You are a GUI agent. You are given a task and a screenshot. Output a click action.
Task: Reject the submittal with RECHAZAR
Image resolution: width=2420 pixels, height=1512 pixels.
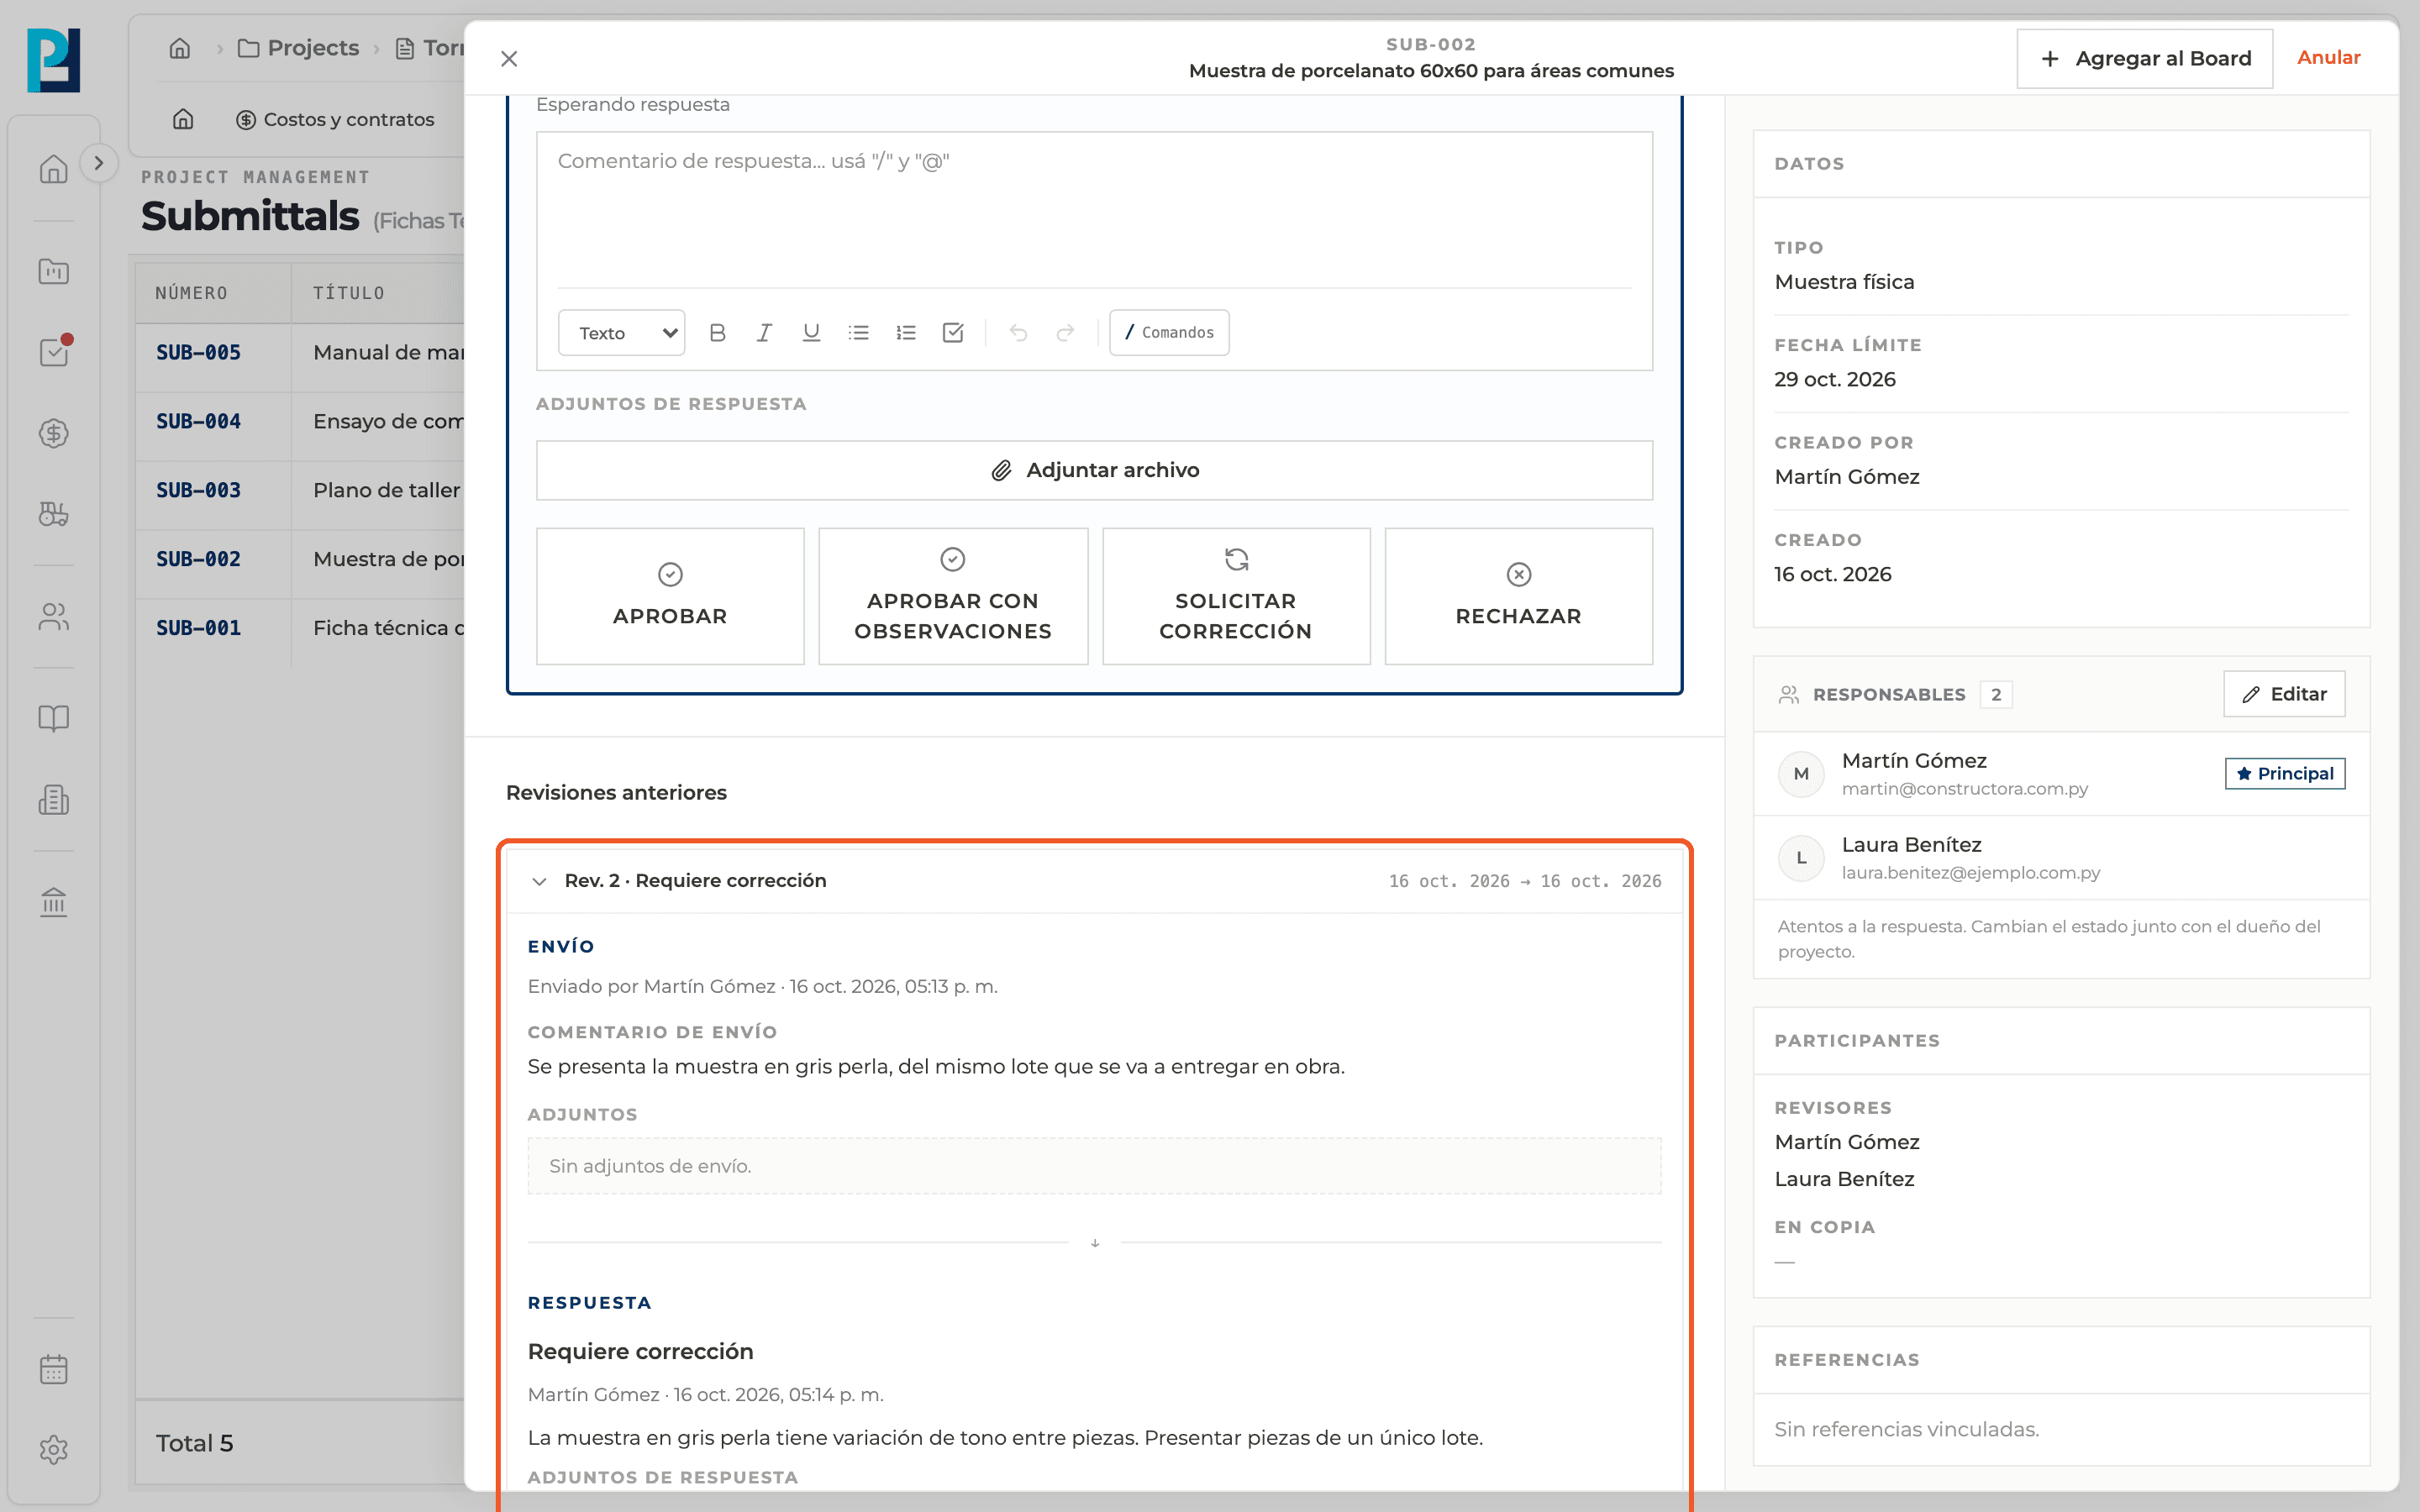click(x=1519, y=596)
